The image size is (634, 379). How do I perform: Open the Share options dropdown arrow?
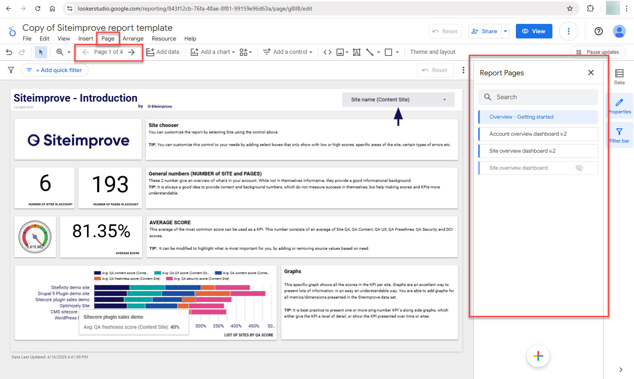coord(505,31)
